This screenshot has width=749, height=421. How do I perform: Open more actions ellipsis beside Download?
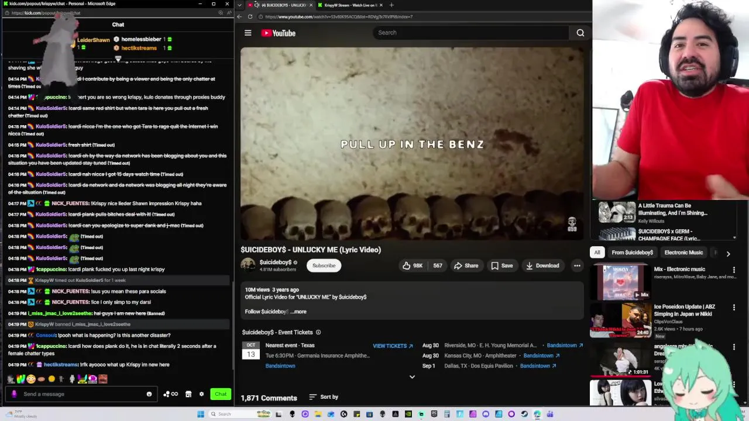[577, 265]
